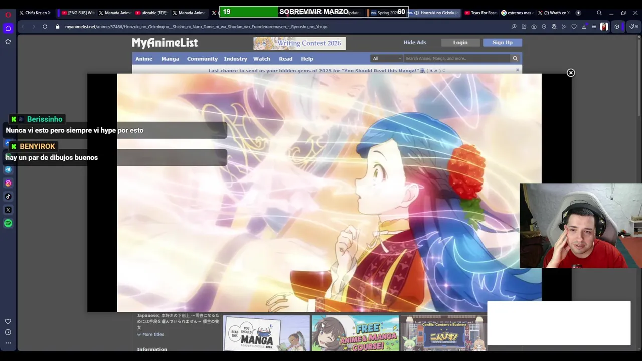
Task: Open Free Anime & Manga Course thumbnail
Action: [x=355, y=333]
